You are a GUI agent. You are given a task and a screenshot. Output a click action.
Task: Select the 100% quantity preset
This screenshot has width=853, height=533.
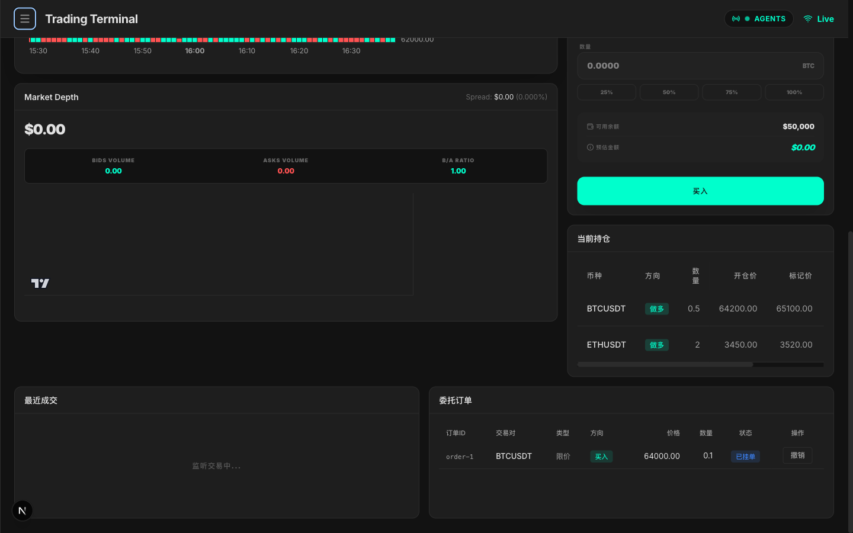coord(794,92)
